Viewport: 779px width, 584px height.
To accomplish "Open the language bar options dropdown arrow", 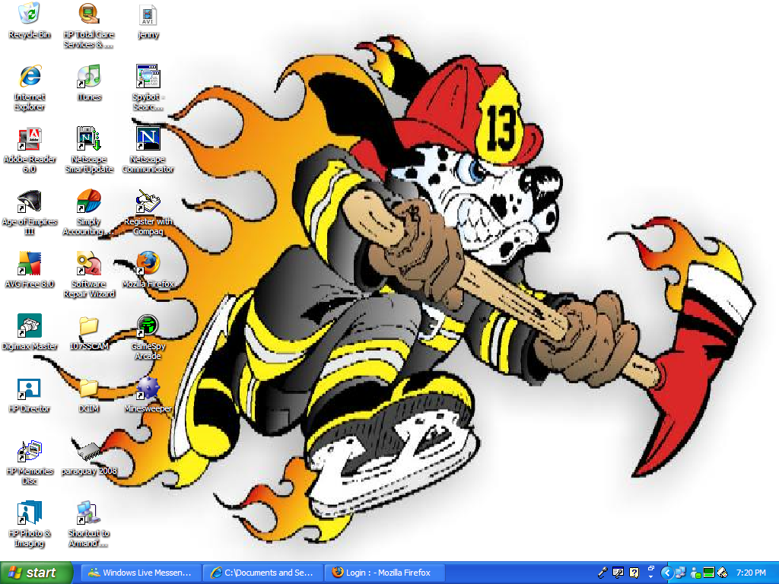I will 651,577.
